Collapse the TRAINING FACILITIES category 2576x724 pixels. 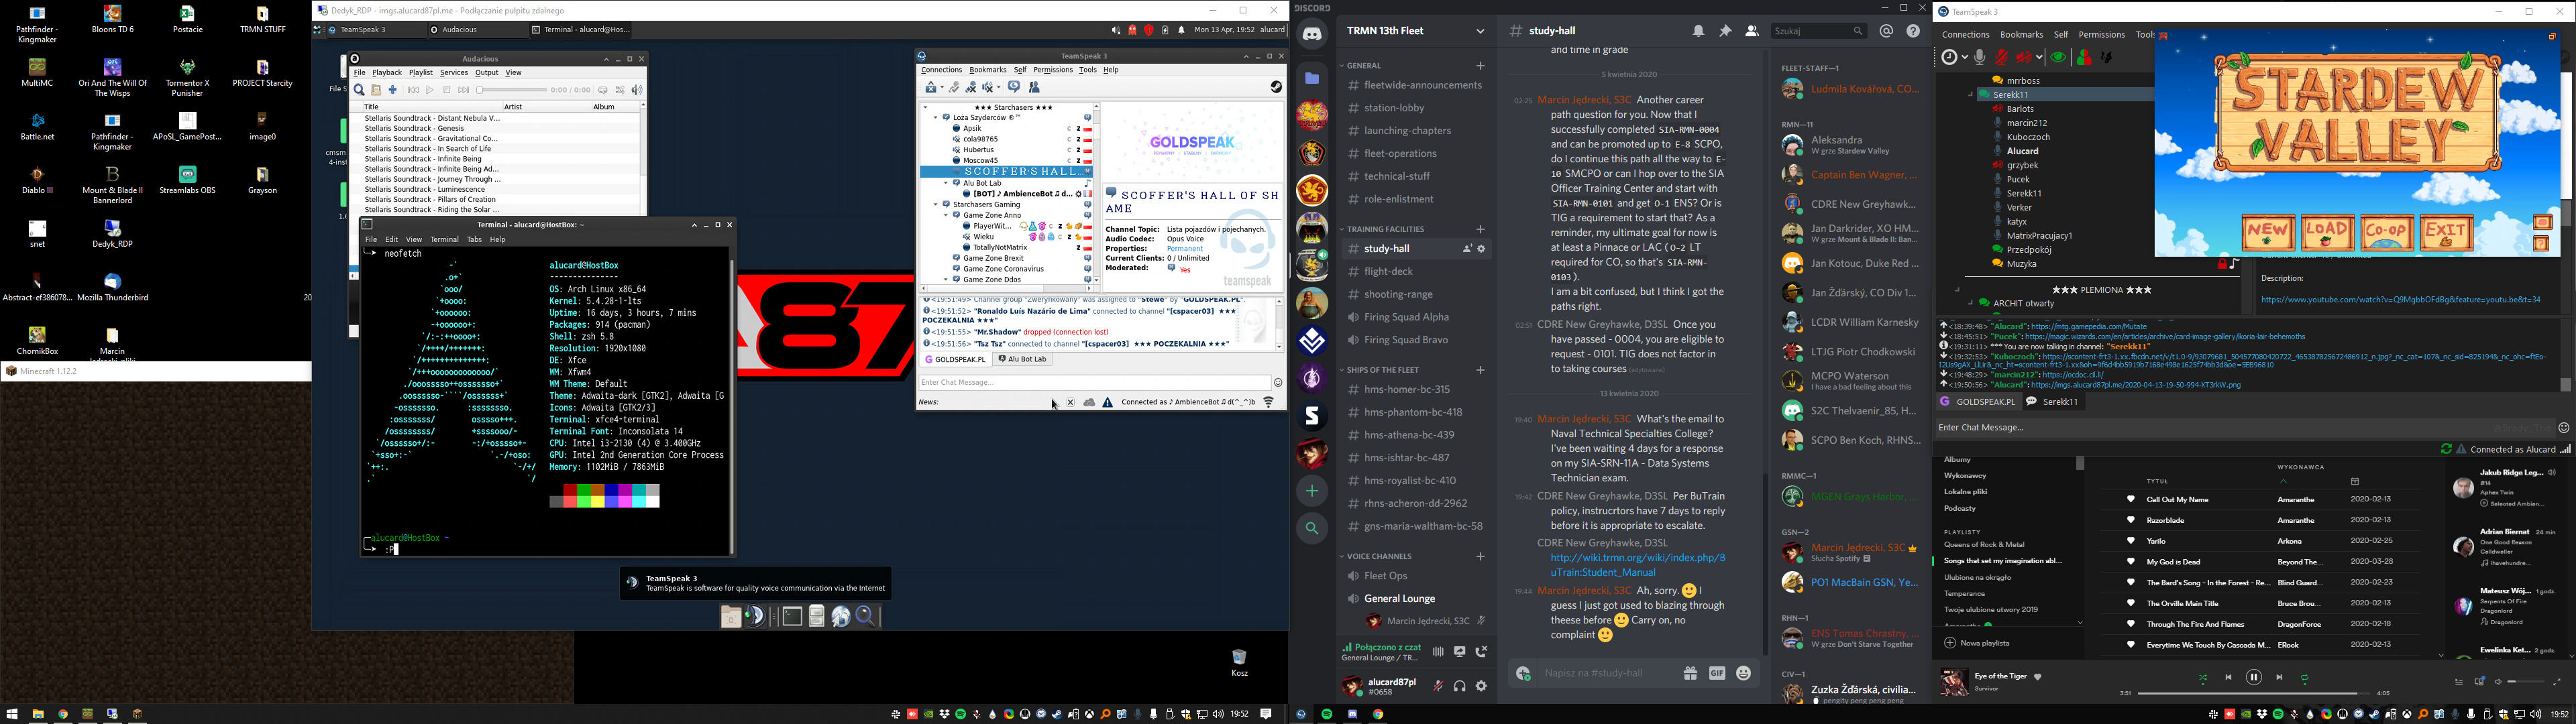tap(1385, 230)
